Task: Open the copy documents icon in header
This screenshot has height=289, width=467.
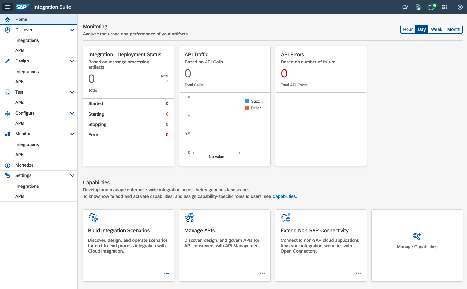Action: click(418, 7)
